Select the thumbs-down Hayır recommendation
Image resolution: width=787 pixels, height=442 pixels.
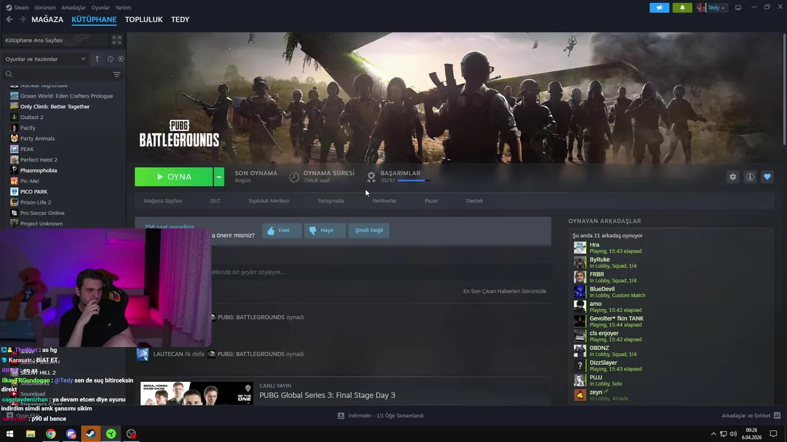(x=325, y=230)
